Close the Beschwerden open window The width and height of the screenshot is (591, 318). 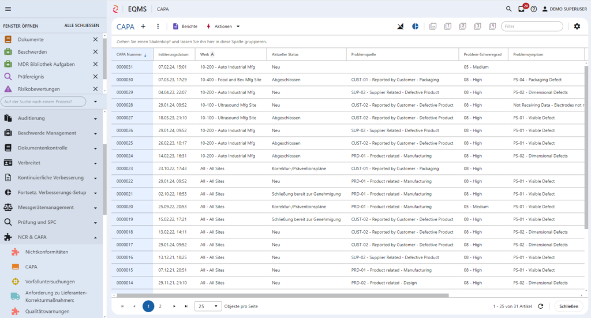point(95,51)
